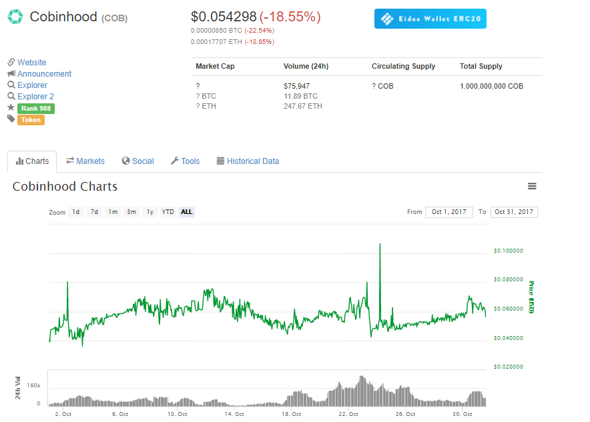Click the Total Supply column header

coord(481,66)
